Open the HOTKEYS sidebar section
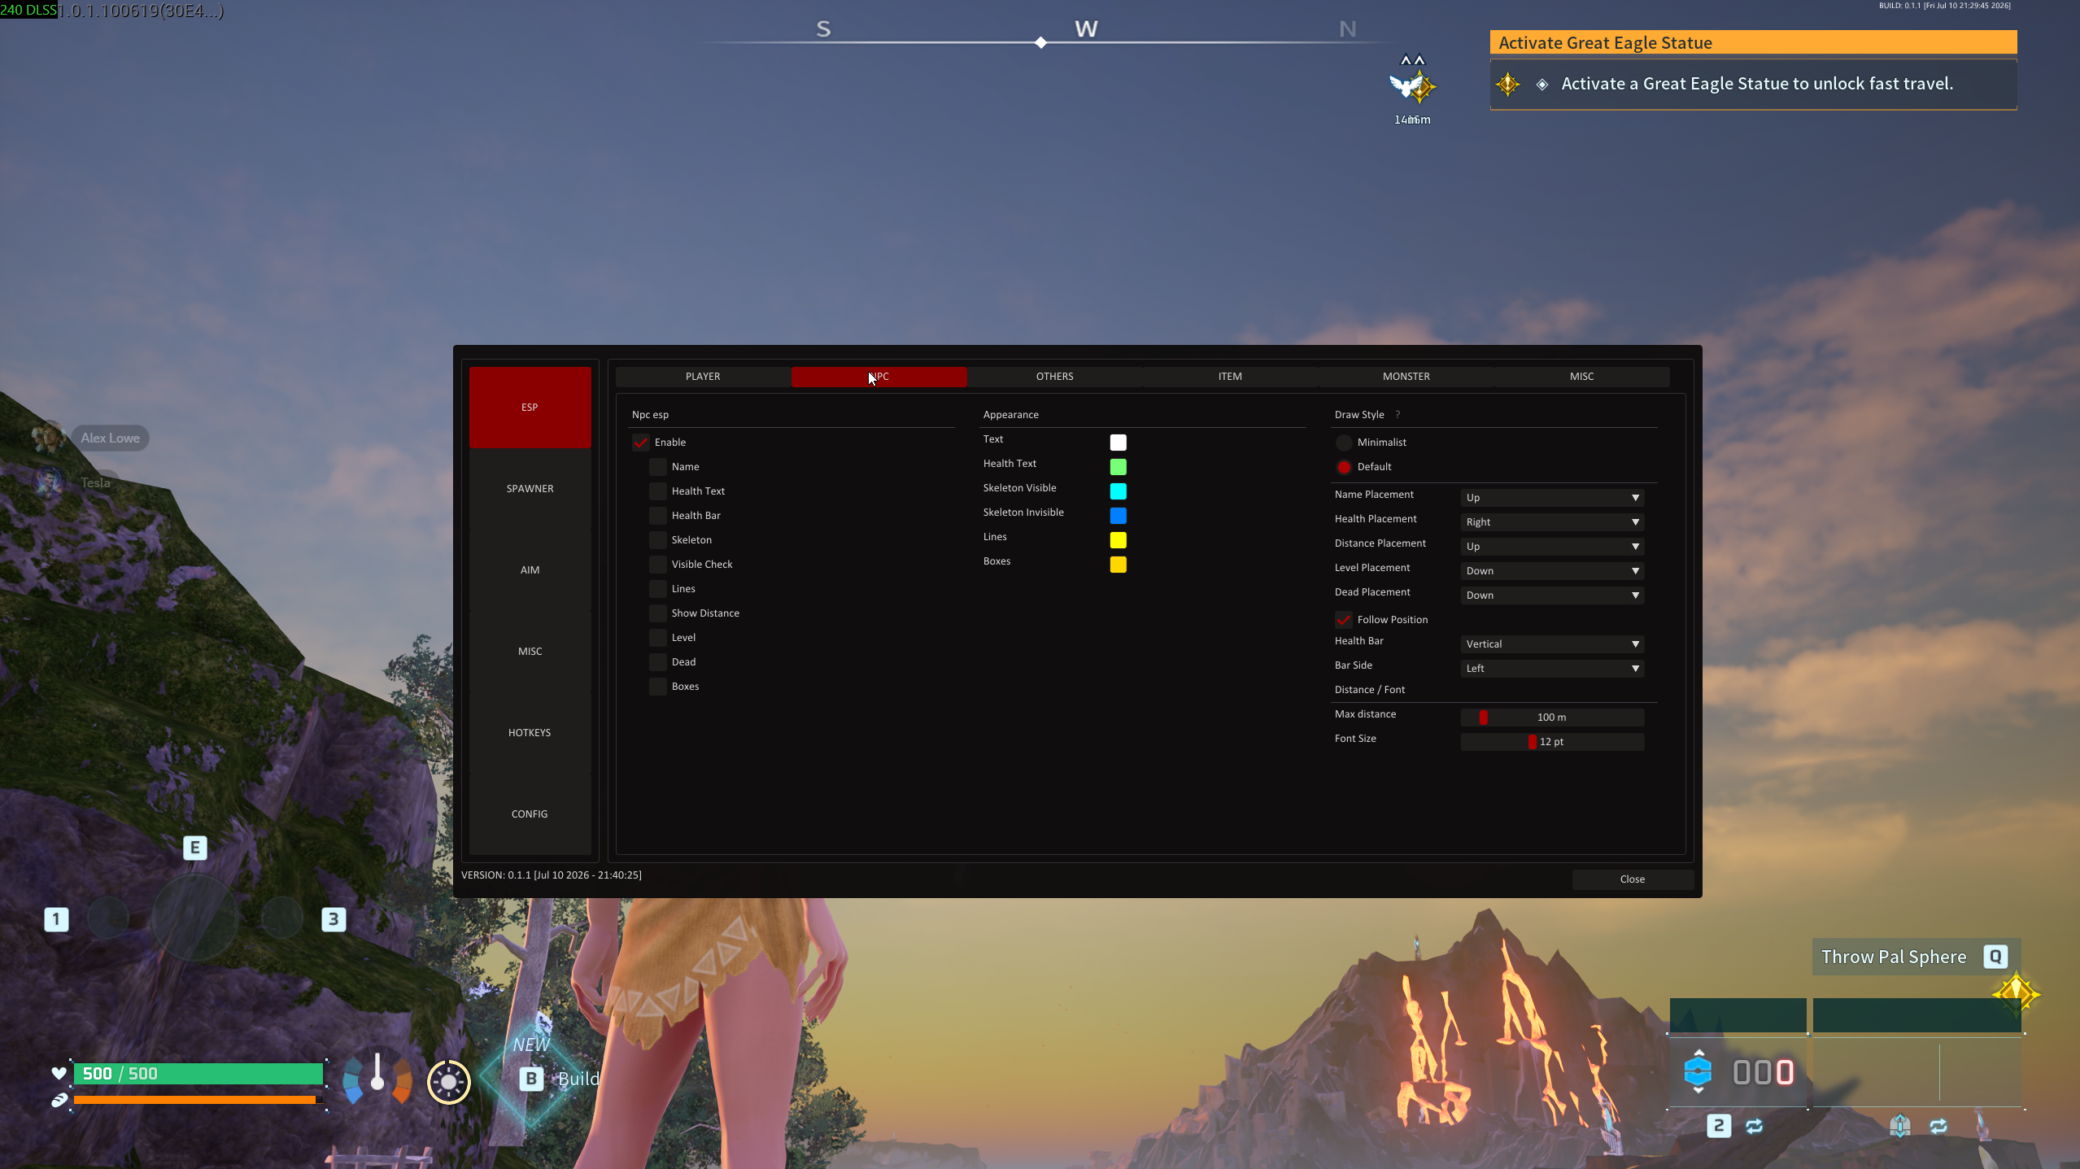Screen dimensions: 2080x1169 pyautogui.click(x=530, y=733)
